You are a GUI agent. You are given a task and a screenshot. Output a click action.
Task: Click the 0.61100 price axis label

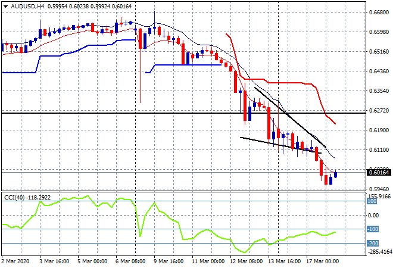(x=379, y=150)
